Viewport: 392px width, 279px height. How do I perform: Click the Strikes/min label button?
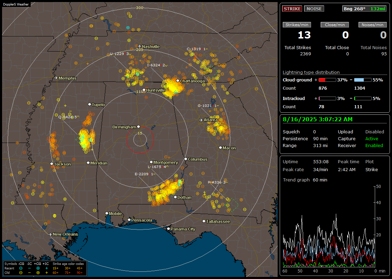pyautogui.click(x=297, y=25)
